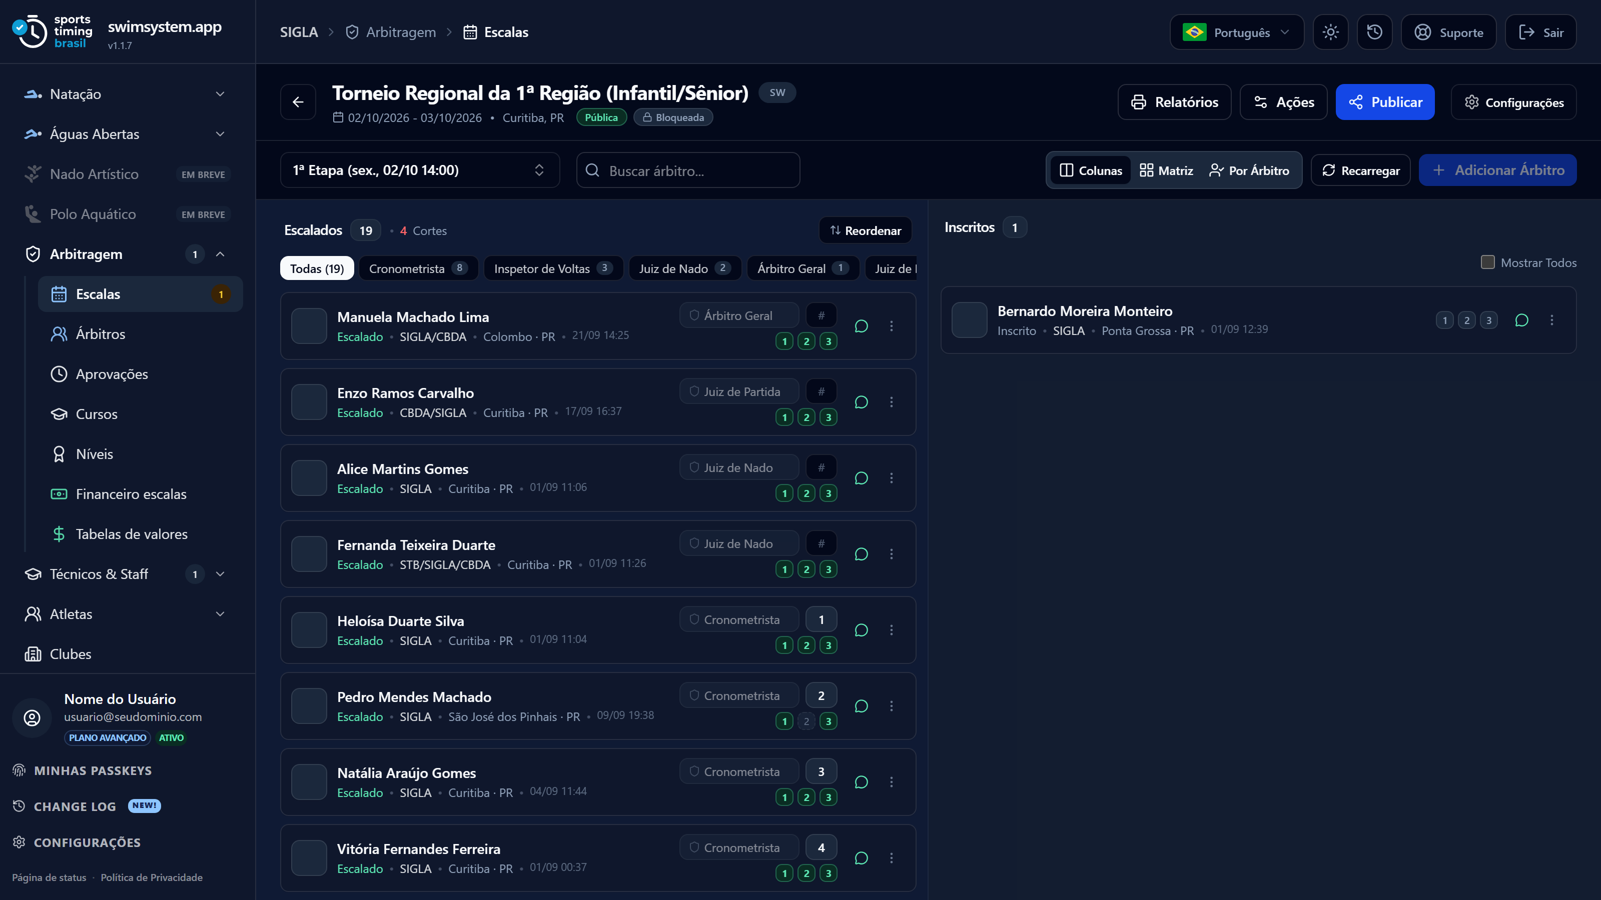
Task: Open three-dot menu for Heloísa Duarte Silva
Action: [x=891, y=630]
